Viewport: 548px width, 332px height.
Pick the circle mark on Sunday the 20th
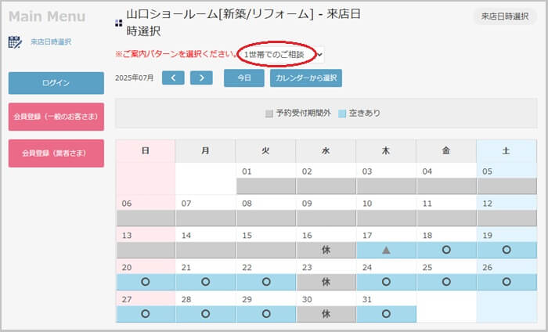coord(145,281)
